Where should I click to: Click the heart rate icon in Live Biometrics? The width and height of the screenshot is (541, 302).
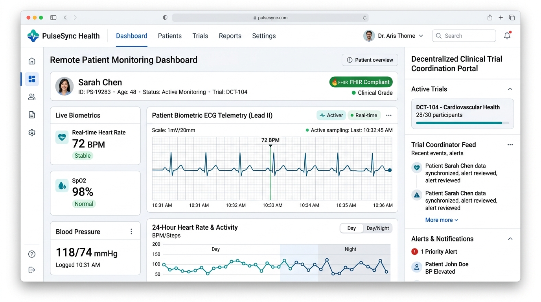62,137
